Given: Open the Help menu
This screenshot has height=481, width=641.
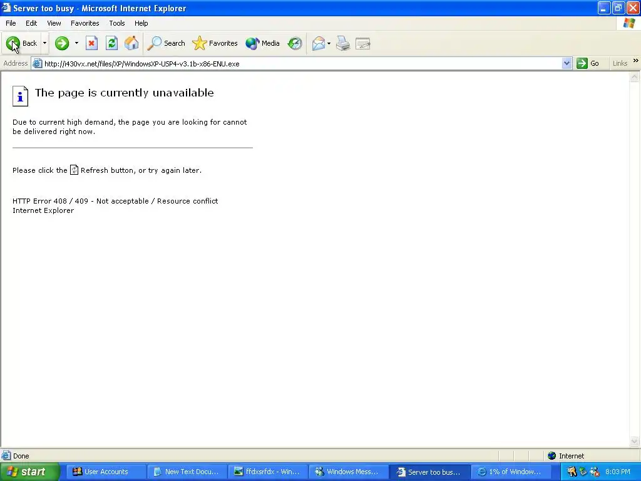Looking at the screenshot, I should (141, 23).
